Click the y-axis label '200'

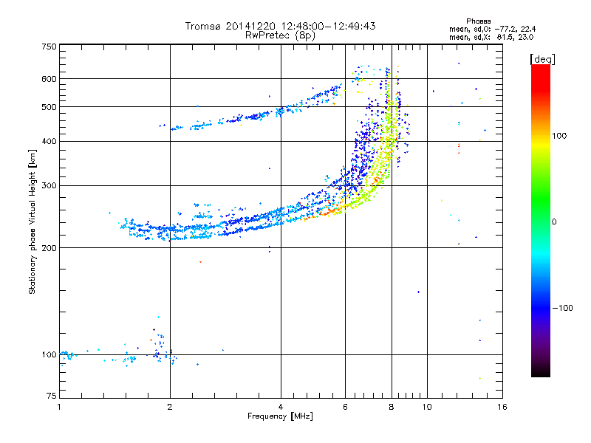click(49, 248)
